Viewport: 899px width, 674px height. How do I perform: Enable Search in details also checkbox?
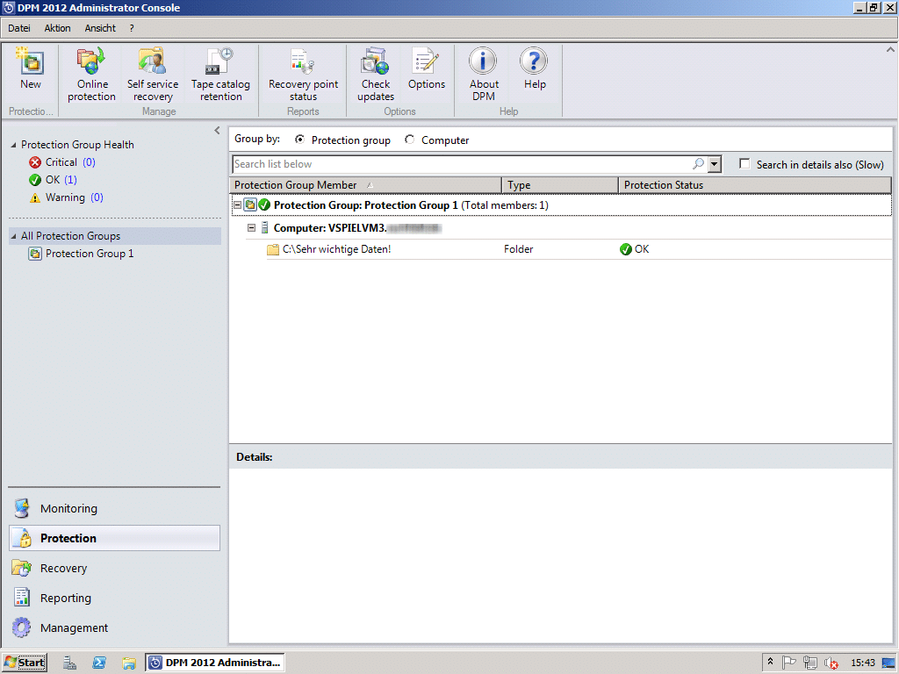(x=744, y=164)
